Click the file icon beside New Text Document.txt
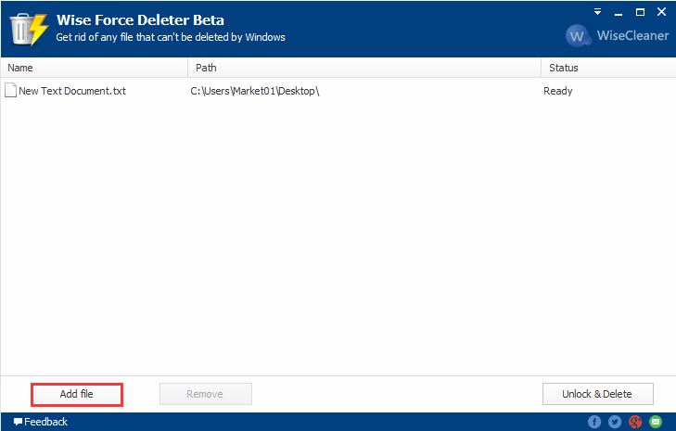This screenshot has width=676, height=431. tap(10, 91)
